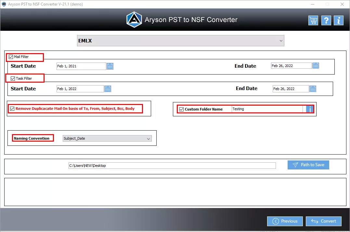The width and height of the screenshot is (350, 232).
Task: Click Aryson app icon in title bar
Action: [4, 4]
